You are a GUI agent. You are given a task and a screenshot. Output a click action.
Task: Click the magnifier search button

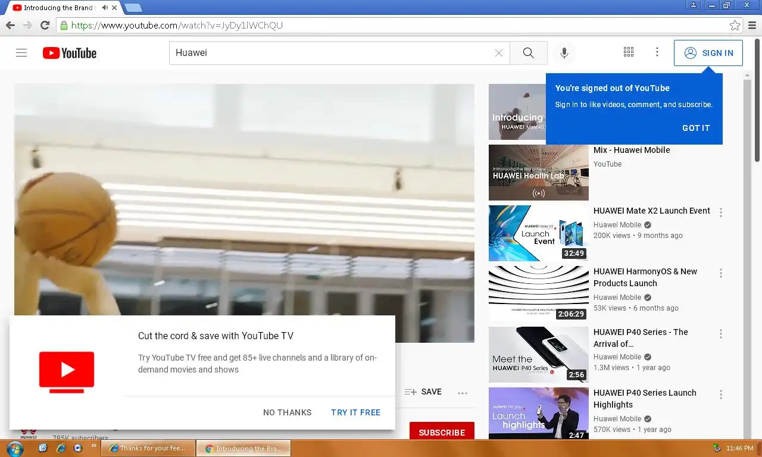point(529,53)
